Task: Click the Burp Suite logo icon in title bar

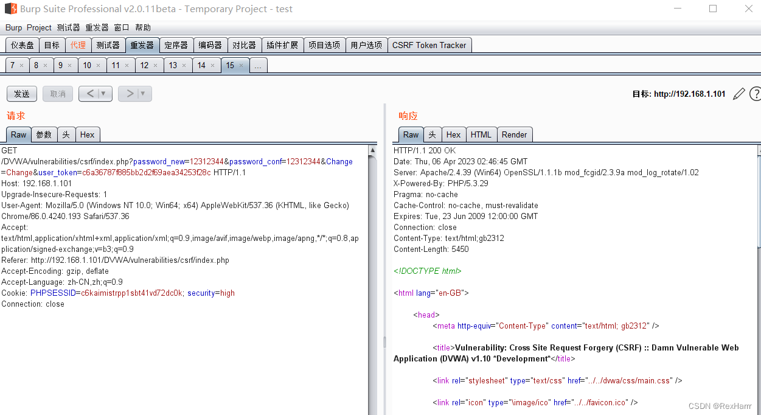Action: click(x=10, y=9)
